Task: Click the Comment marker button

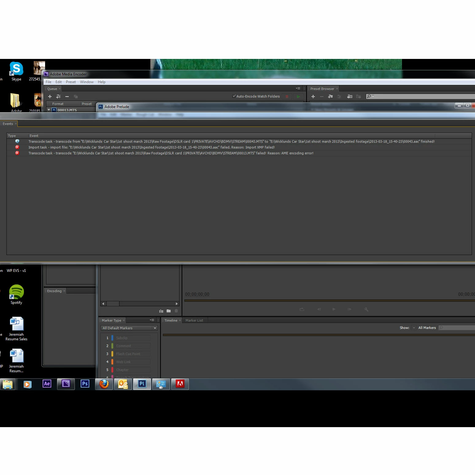Action: tap(133, 346)
